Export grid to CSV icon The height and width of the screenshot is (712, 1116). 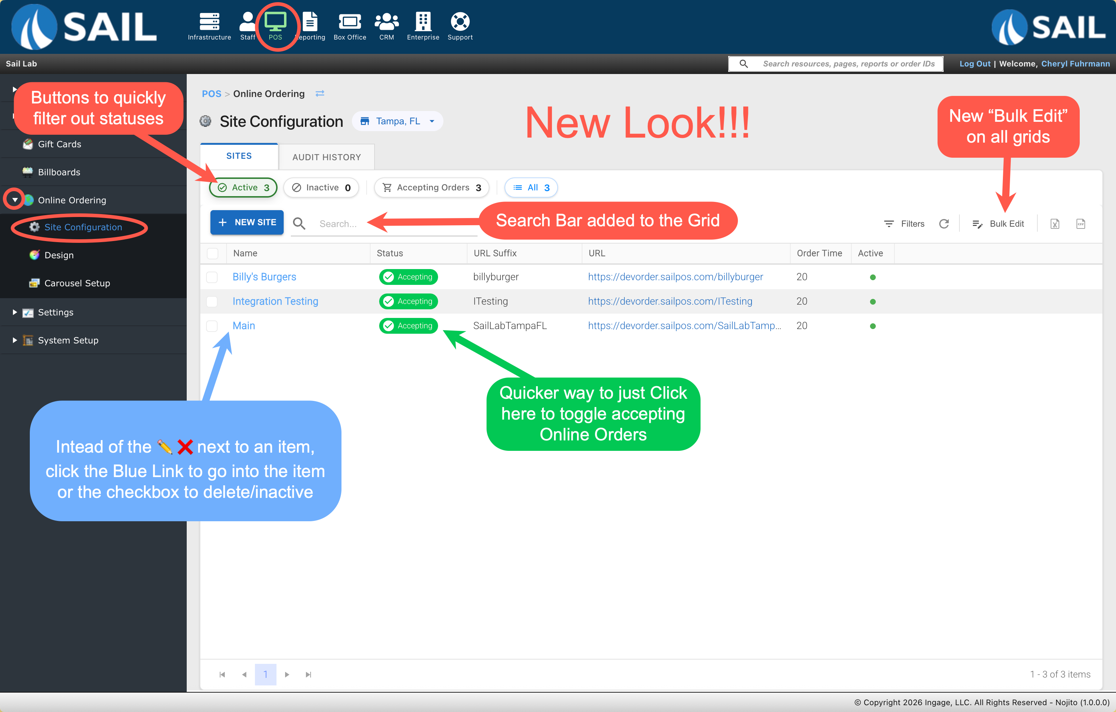coord(1080,224)
